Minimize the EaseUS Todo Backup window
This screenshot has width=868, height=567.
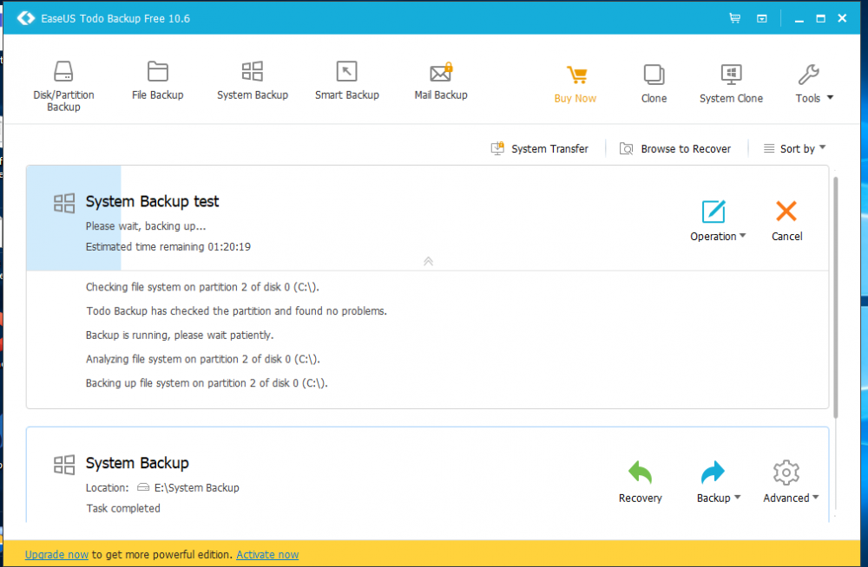pyautogui.click(x=799, y=19)
